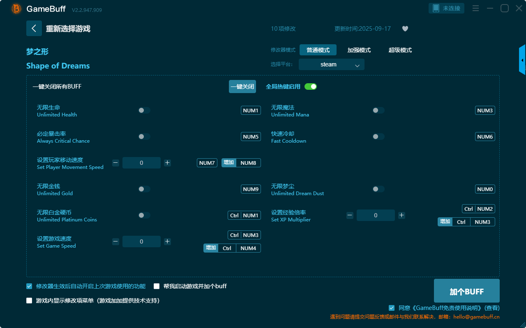
Task: Uncheck auto-enable last used functions checkbox
Action: [29, 286]
